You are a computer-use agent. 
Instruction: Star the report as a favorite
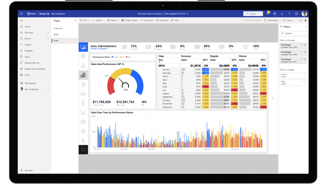[x=305, y=20]
